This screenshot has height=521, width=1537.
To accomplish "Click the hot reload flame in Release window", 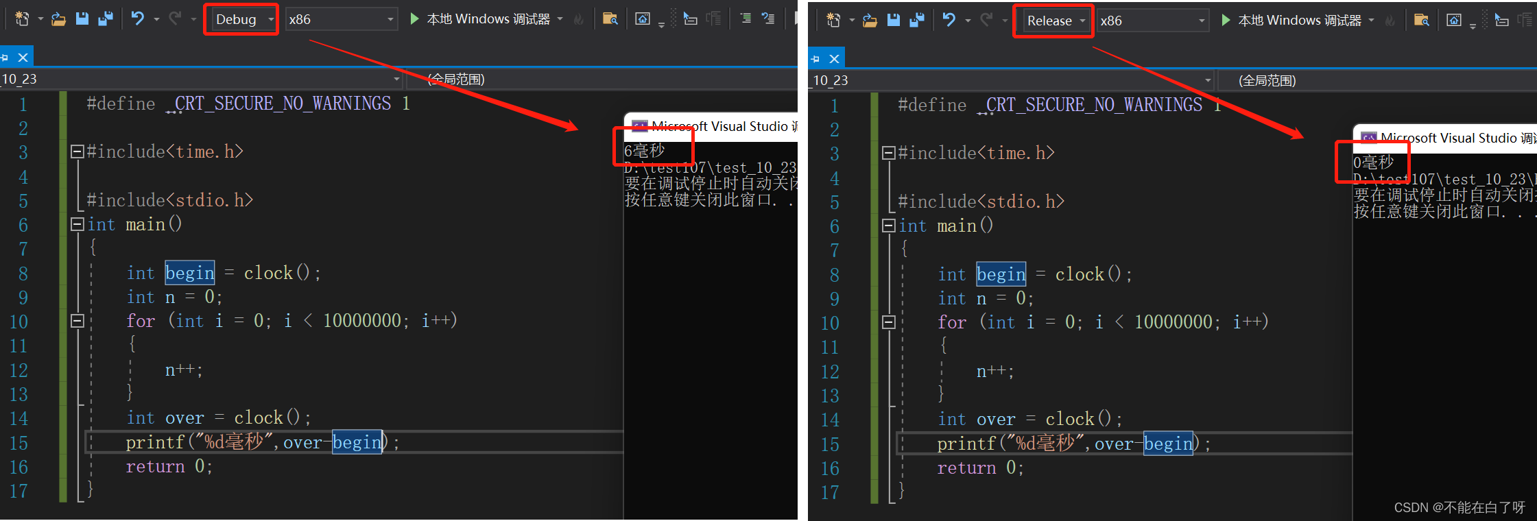I will [1390, 21].
